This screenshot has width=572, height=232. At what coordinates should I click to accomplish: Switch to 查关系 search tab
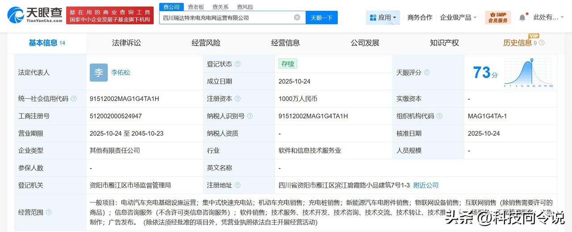tap(220, 7)
